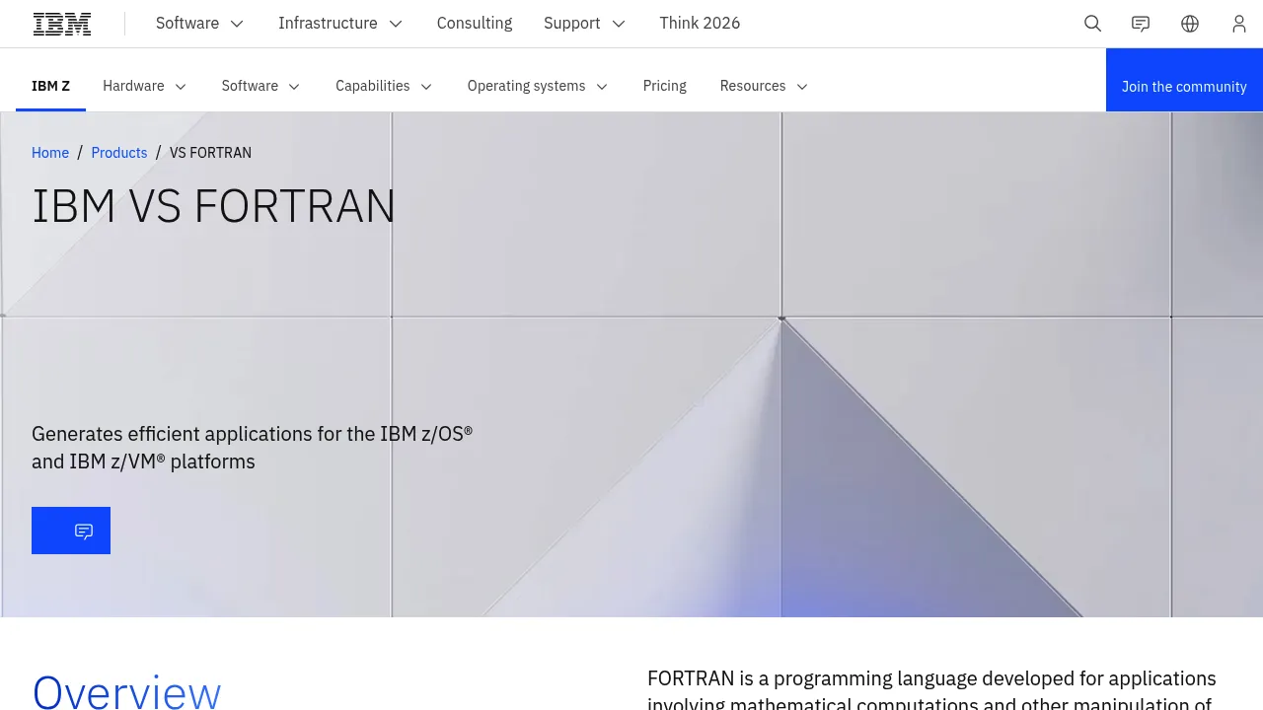Expand the Support menu
1263x710 pixels.
tap(584, 24)
